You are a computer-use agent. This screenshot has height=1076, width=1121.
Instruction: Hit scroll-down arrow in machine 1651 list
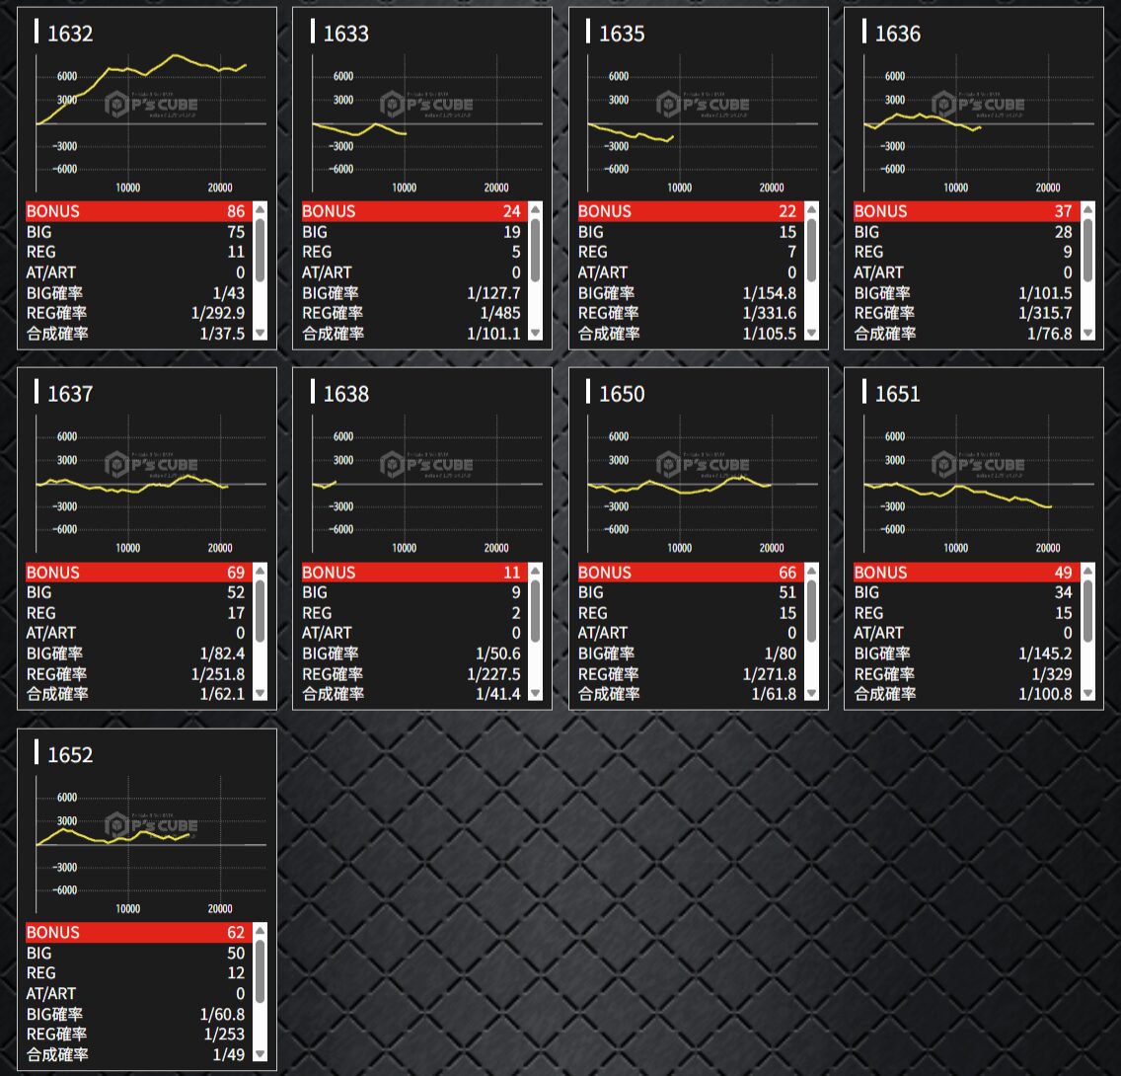(1086, 694)
